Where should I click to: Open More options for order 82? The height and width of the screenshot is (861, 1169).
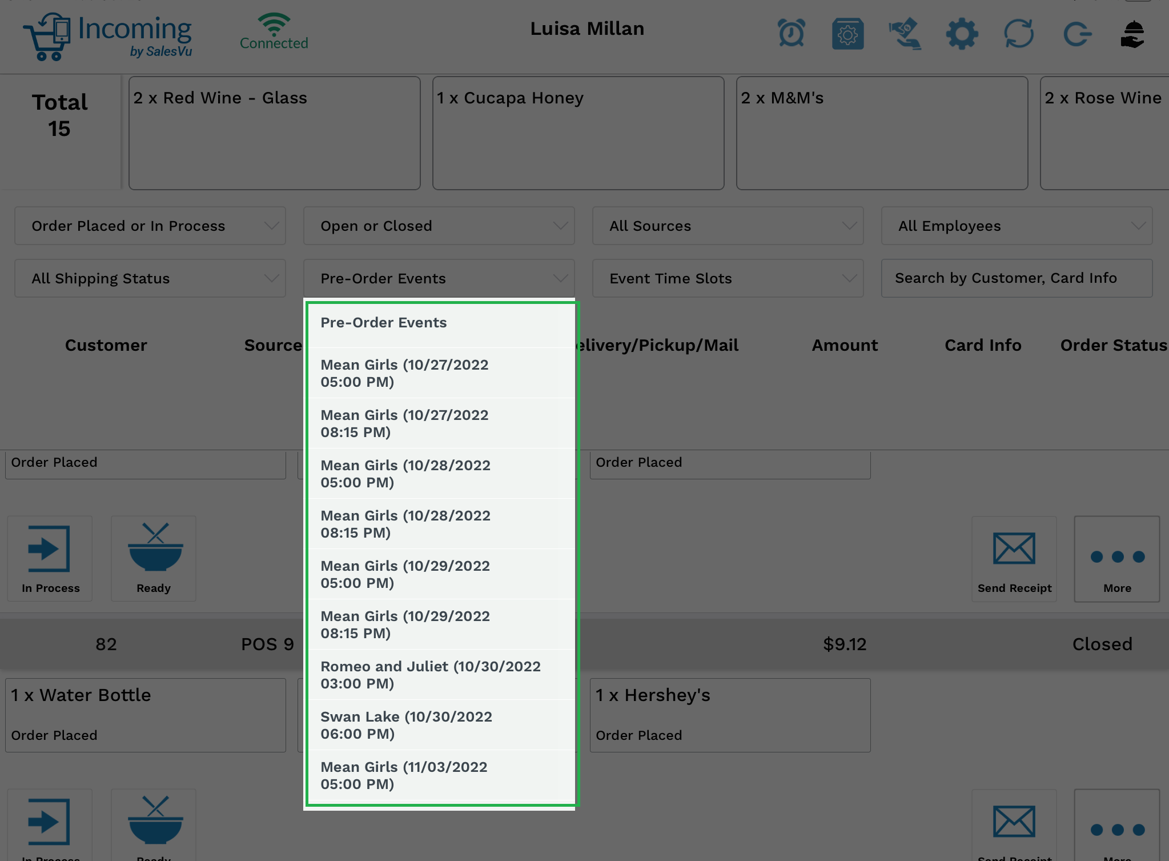1117,825
